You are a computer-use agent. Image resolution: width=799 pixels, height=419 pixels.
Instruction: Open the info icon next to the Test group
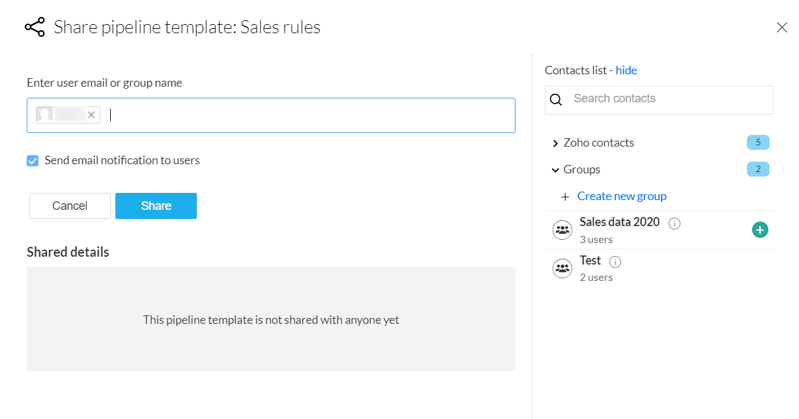click(615, 262)
